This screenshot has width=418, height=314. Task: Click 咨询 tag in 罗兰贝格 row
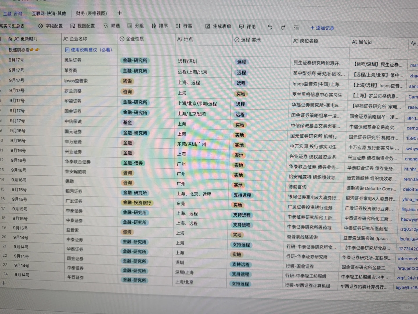pyautogui.click(x=127, y=92)
